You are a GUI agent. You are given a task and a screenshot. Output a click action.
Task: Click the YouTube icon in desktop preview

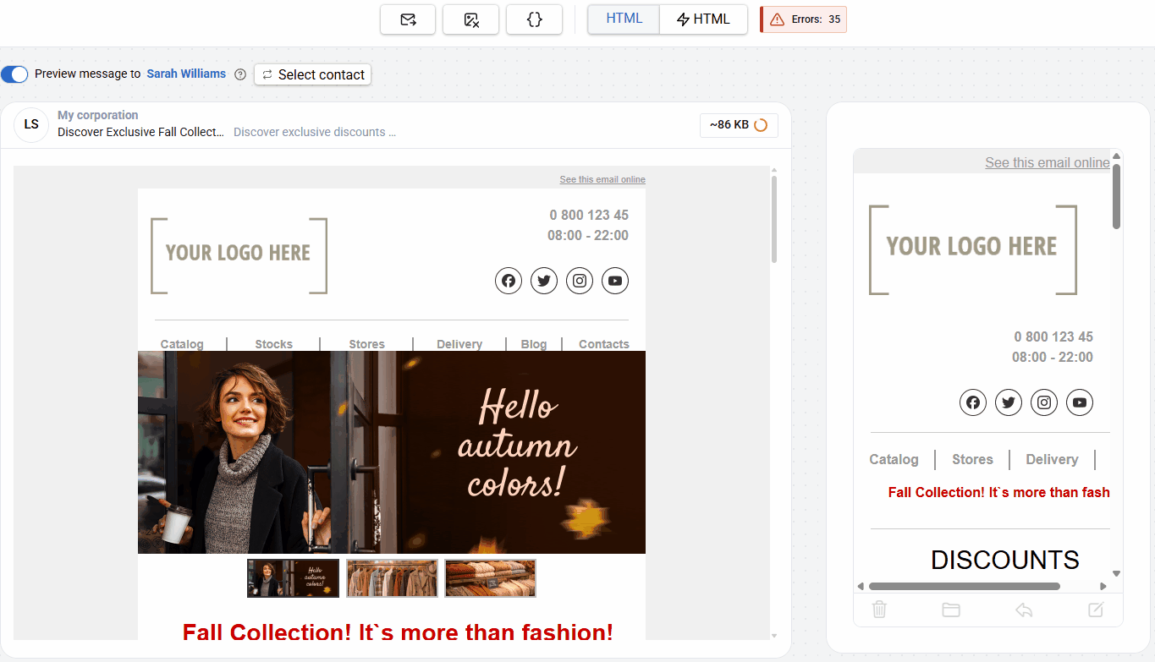[615, 281]
